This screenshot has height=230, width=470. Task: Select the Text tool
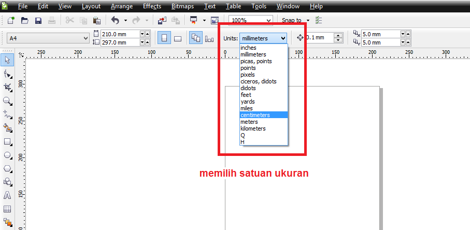coord(7,195)
